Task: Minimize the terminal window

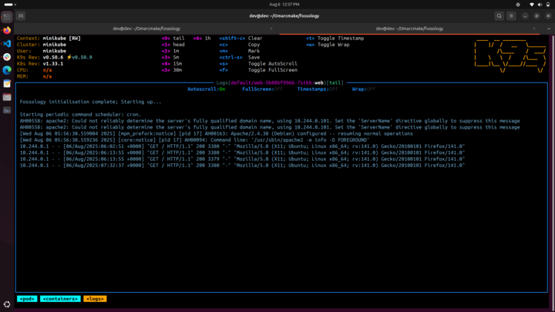Action: [x=525, y=16]
